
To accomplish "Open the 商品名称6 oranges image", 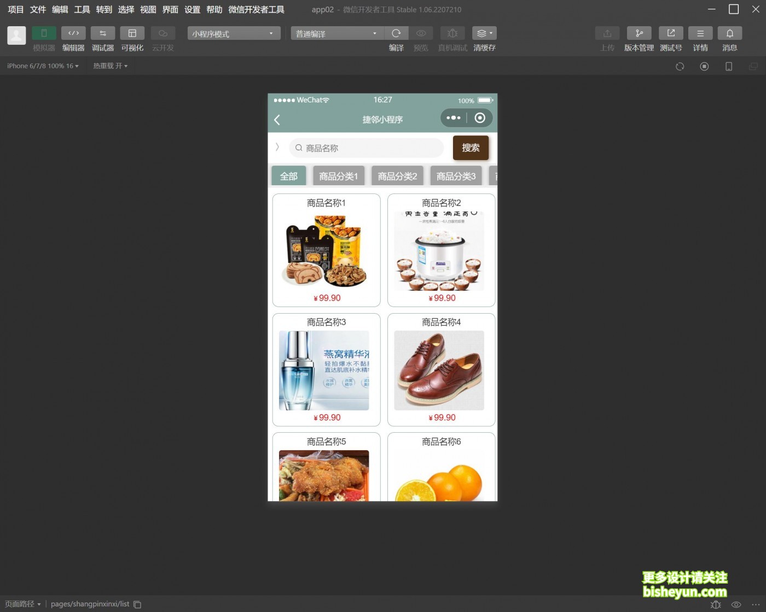I will click(439, 475).
